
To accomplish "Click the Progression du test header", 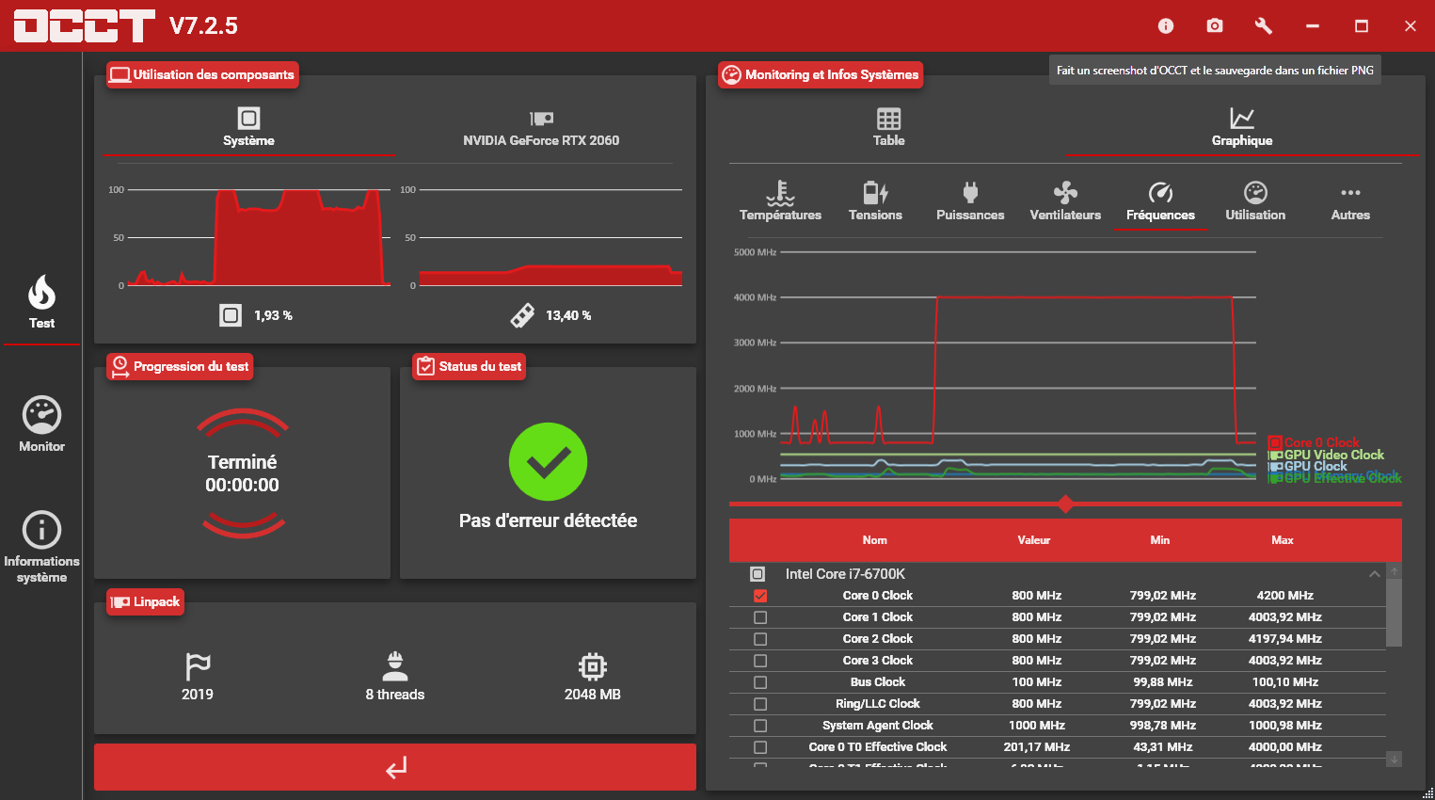I will pyautogui.click(x=181, y=366).
